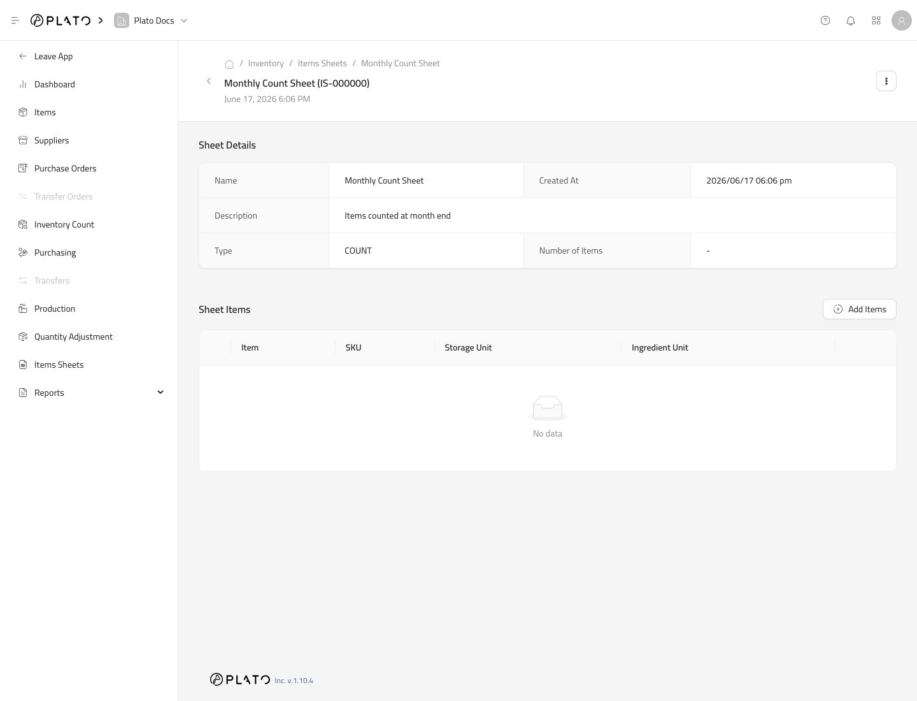This screenshot has width=917, height=701.
Task: Click the Number of Items label
Action: [x=571, y=250]
